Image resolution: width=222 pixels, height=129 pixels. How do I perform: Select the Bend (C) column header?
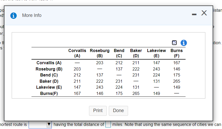point(119,53)
